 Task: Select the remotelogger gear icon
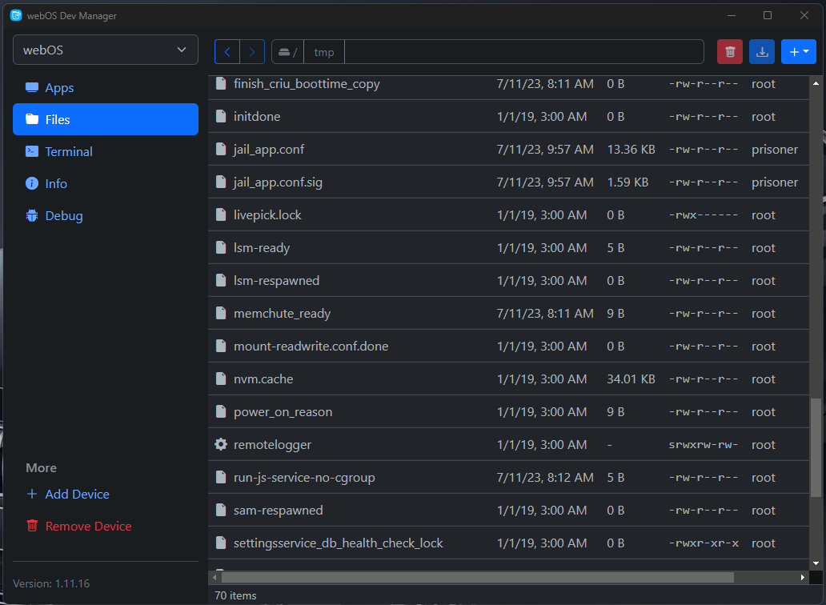(x=222, y=445)
